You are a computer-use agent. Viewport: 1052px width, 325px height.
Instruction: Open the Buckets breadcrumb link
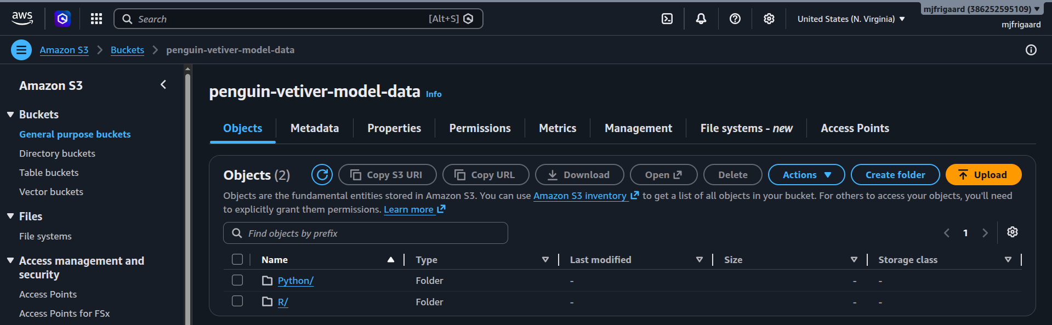(x=127, y=50)
